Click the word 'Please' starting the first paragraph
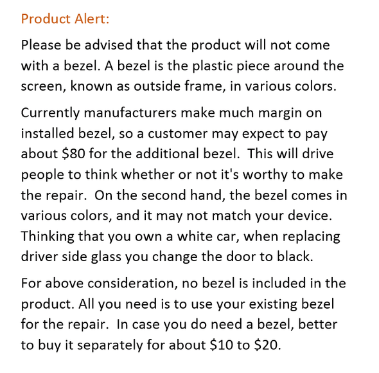Viewport: 379px width, 373px height. click(41, 45)
